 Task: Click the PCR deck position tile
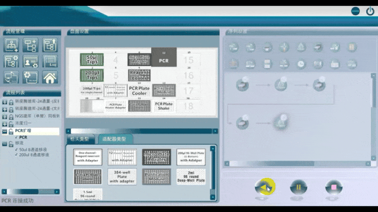coord(164,57)
